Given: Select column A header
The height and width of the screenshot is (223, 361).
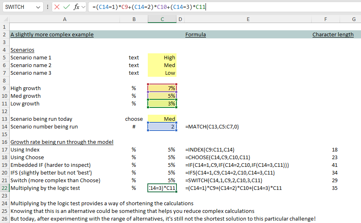Looking at the screenshot, I should tap(65, 19).
